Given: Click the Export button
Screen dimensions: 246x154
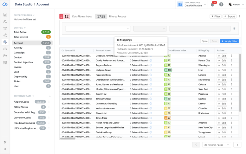Looking at the screenshot, I should coord(229,16).
